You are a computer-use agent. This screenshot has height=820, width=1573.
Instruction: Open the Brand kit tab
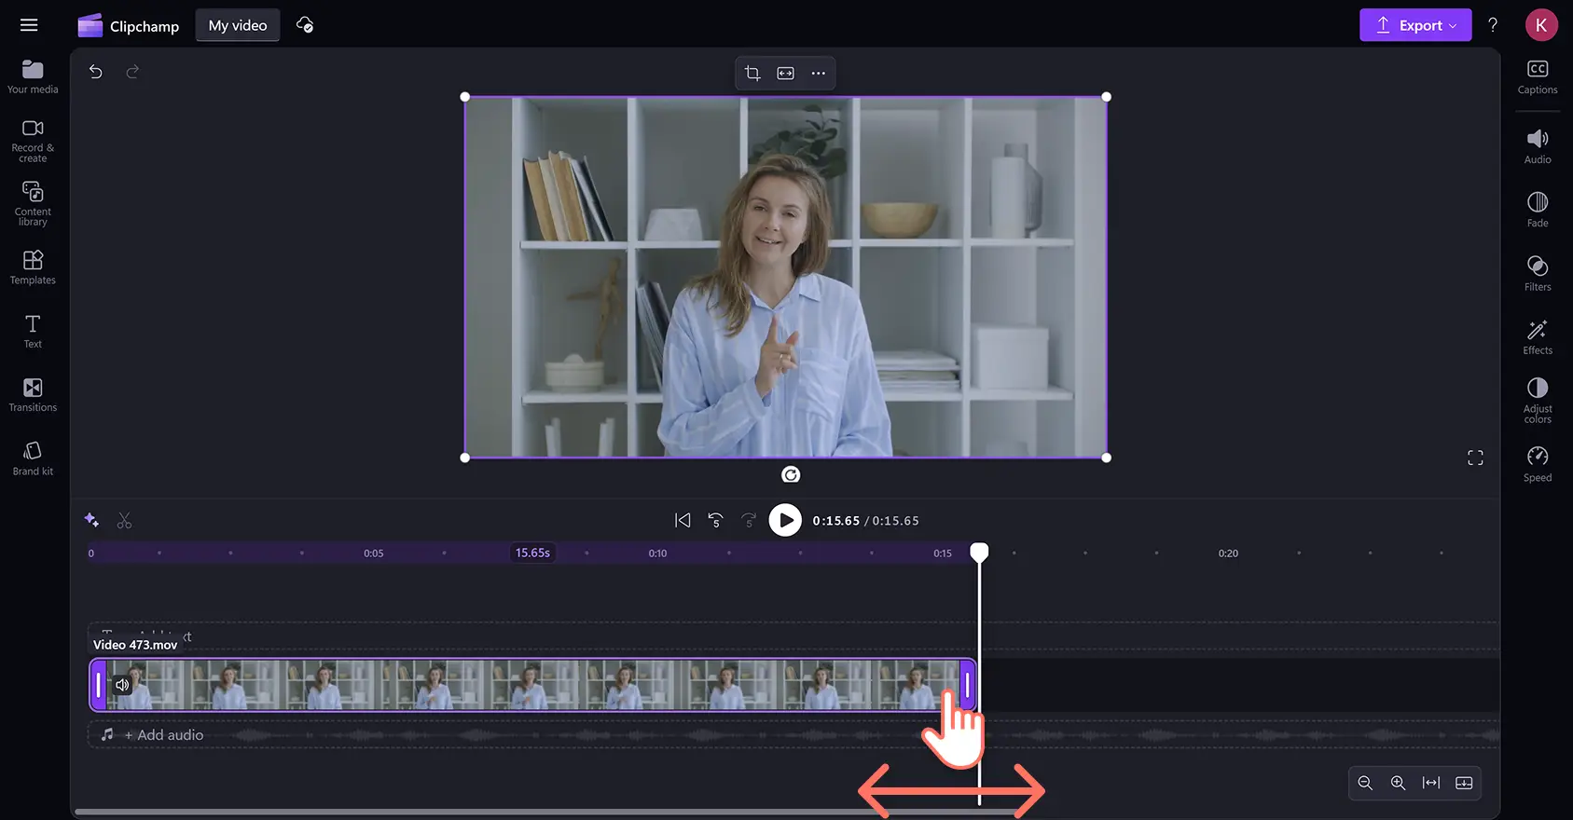33,458
